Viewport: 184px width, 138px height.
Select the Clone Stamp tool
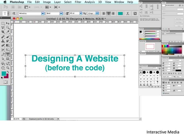click(x=3, y=41)
